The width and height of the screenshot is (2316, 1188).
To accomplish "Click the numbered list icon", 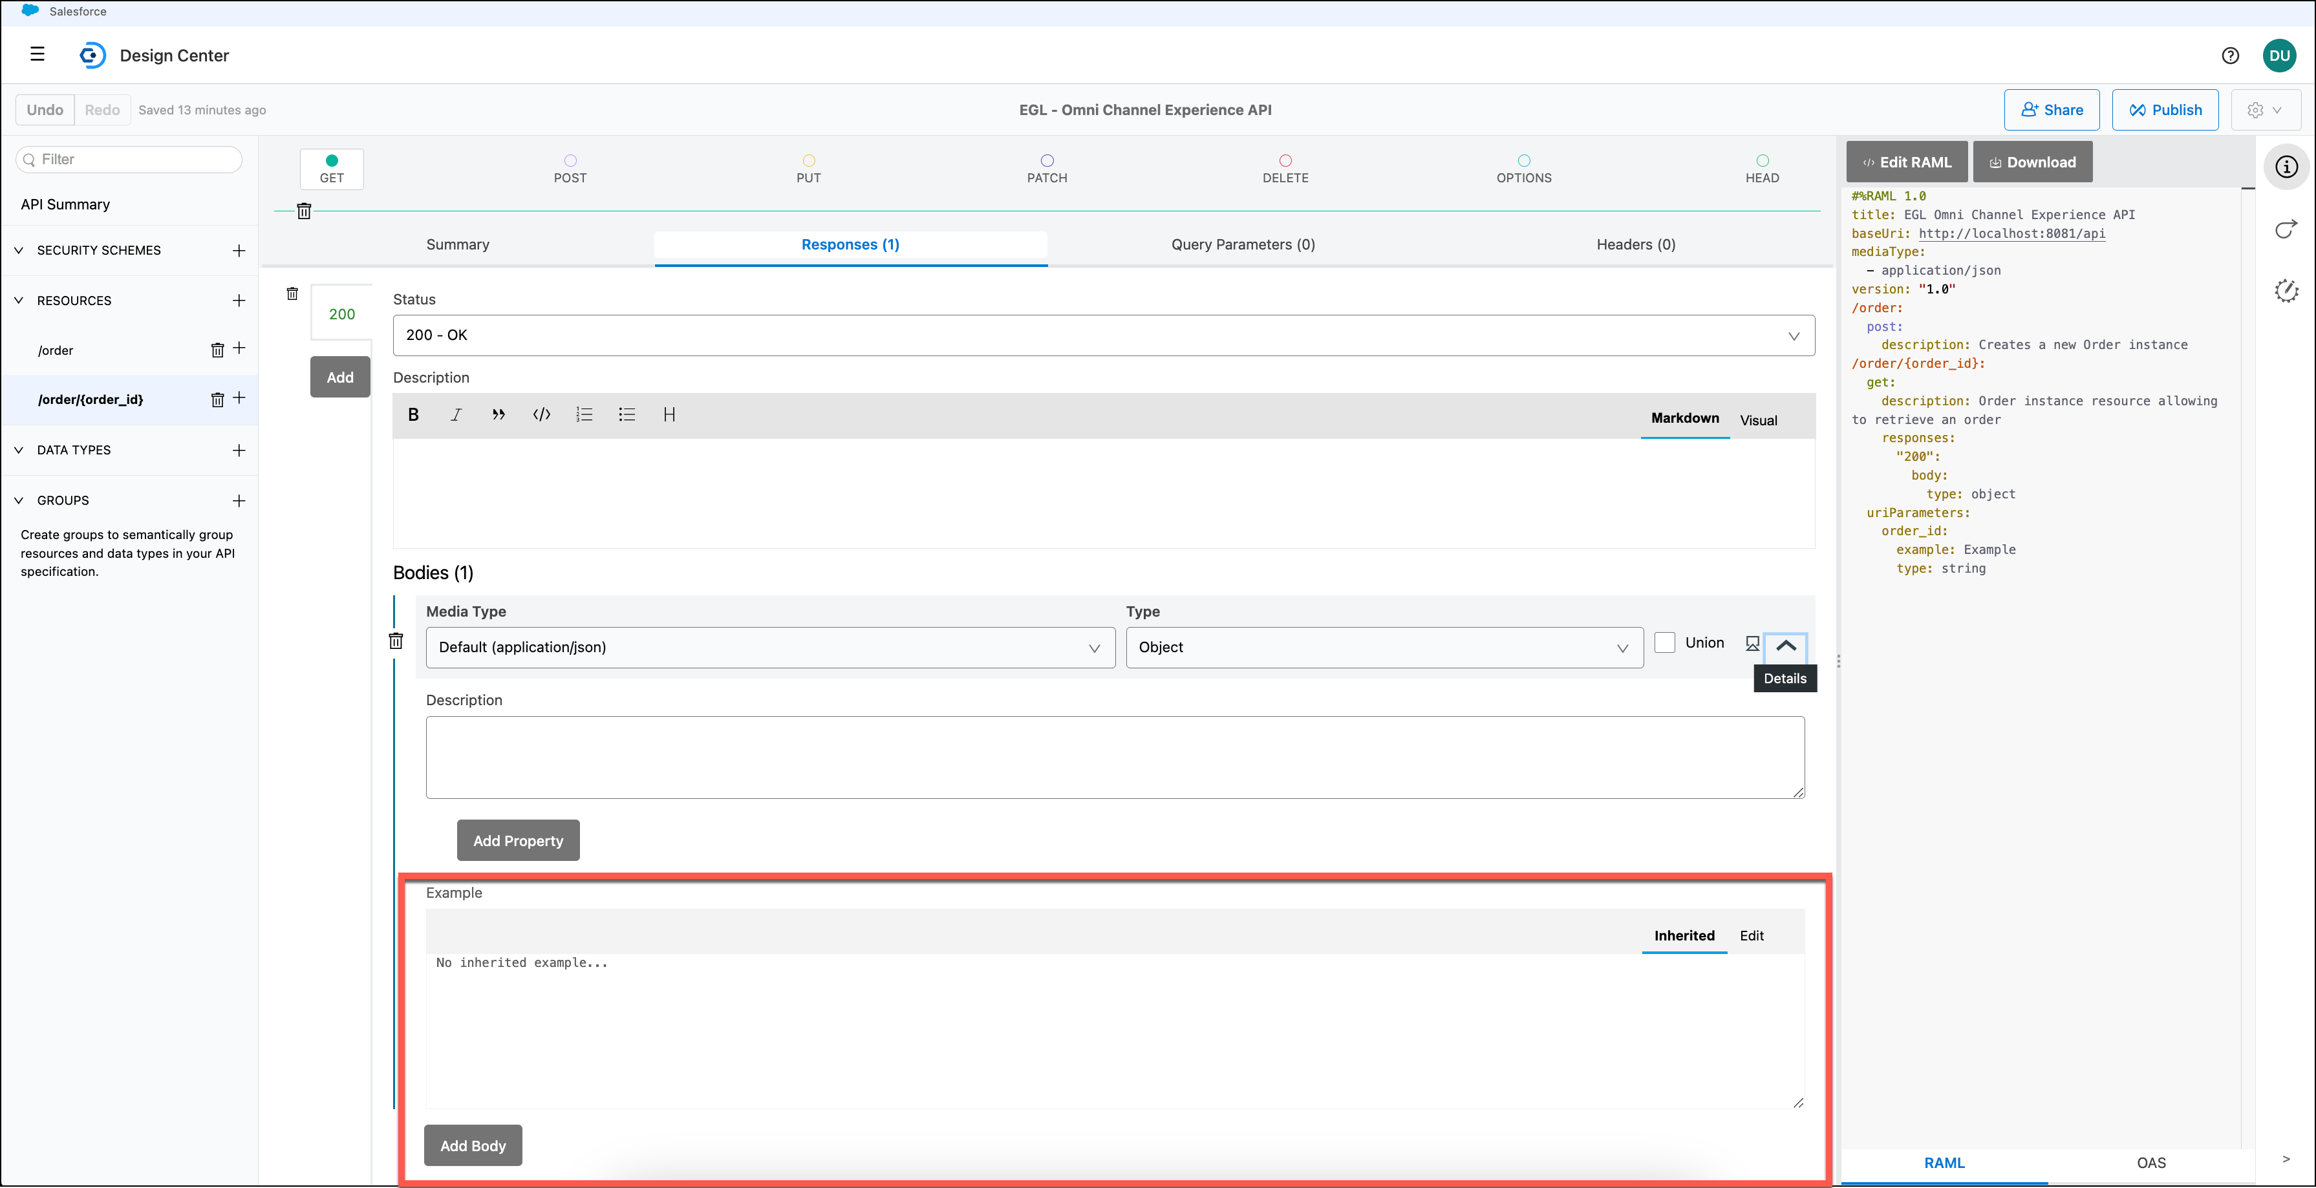I will [x=584, y=414].
